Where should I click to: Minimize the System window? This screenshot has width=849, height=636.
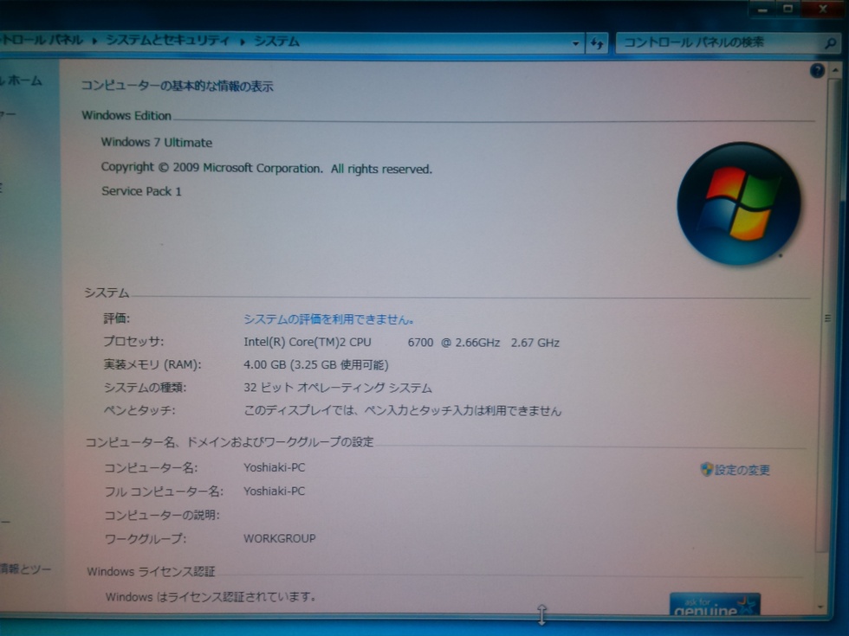[762, 10]
